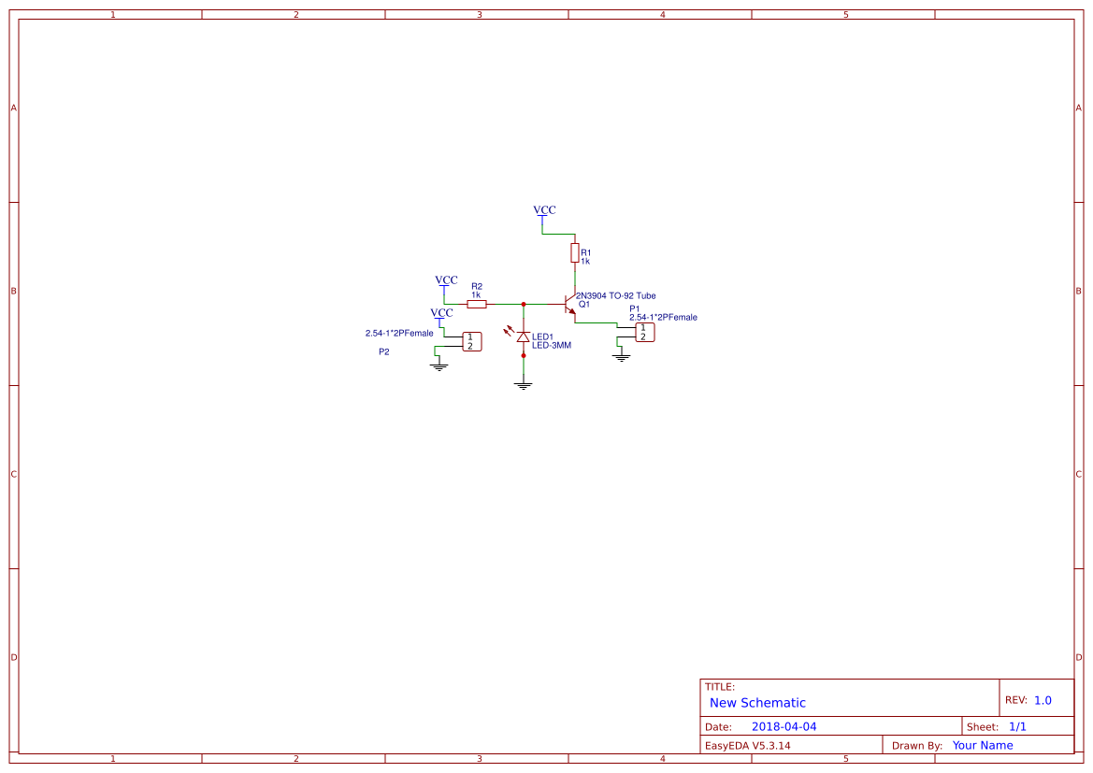Viewport: 1093px width, 773px height.
Task: Click the ground symbol under connector P1
Action: pyautogui.click(x=621, y=357)
